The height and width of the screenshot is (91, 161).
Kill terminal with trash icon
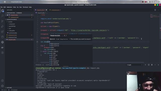click(152, 65)
